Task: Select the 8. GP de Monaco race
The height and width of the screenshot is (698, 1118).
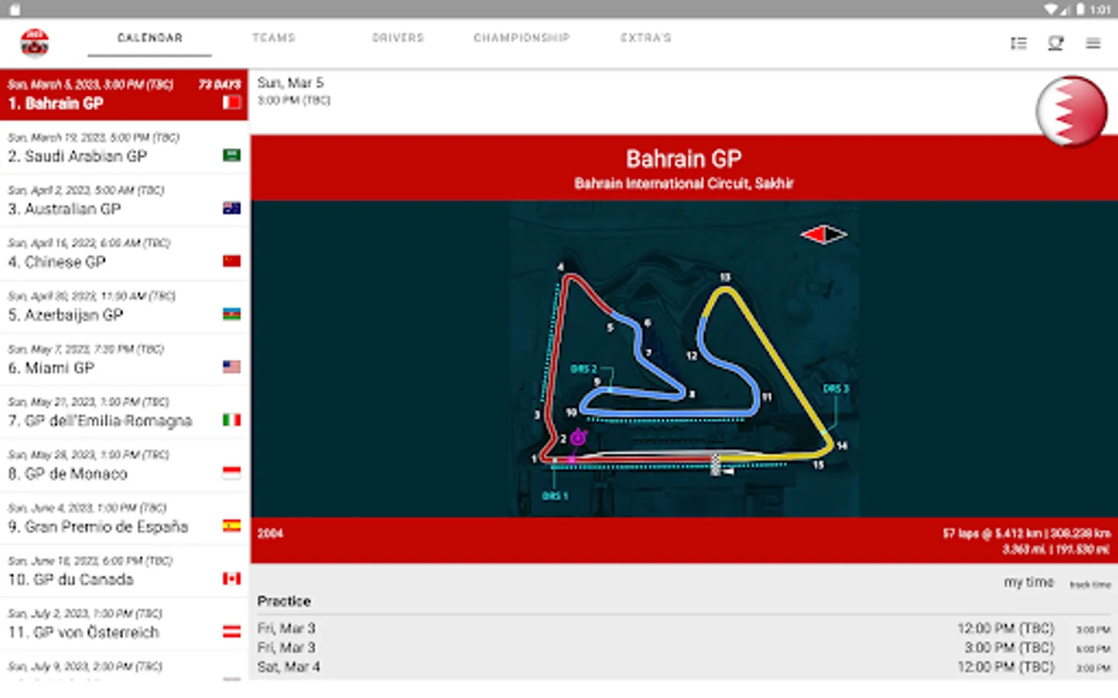Action: [124, 465]
